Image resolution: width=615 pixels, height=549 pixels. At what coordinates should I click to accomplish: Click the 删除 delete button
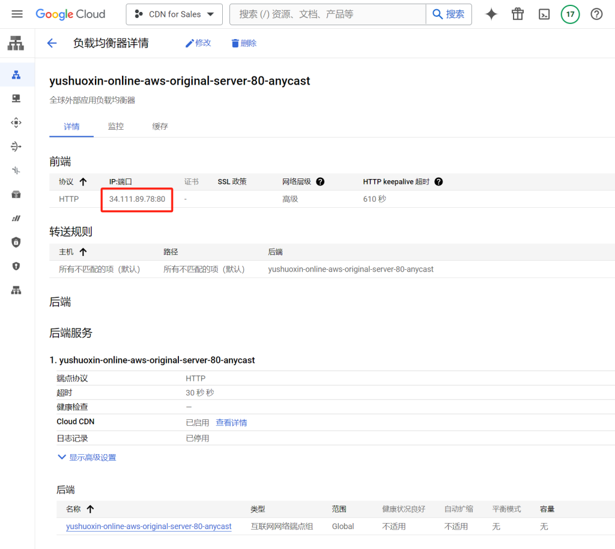pos(244,43)
